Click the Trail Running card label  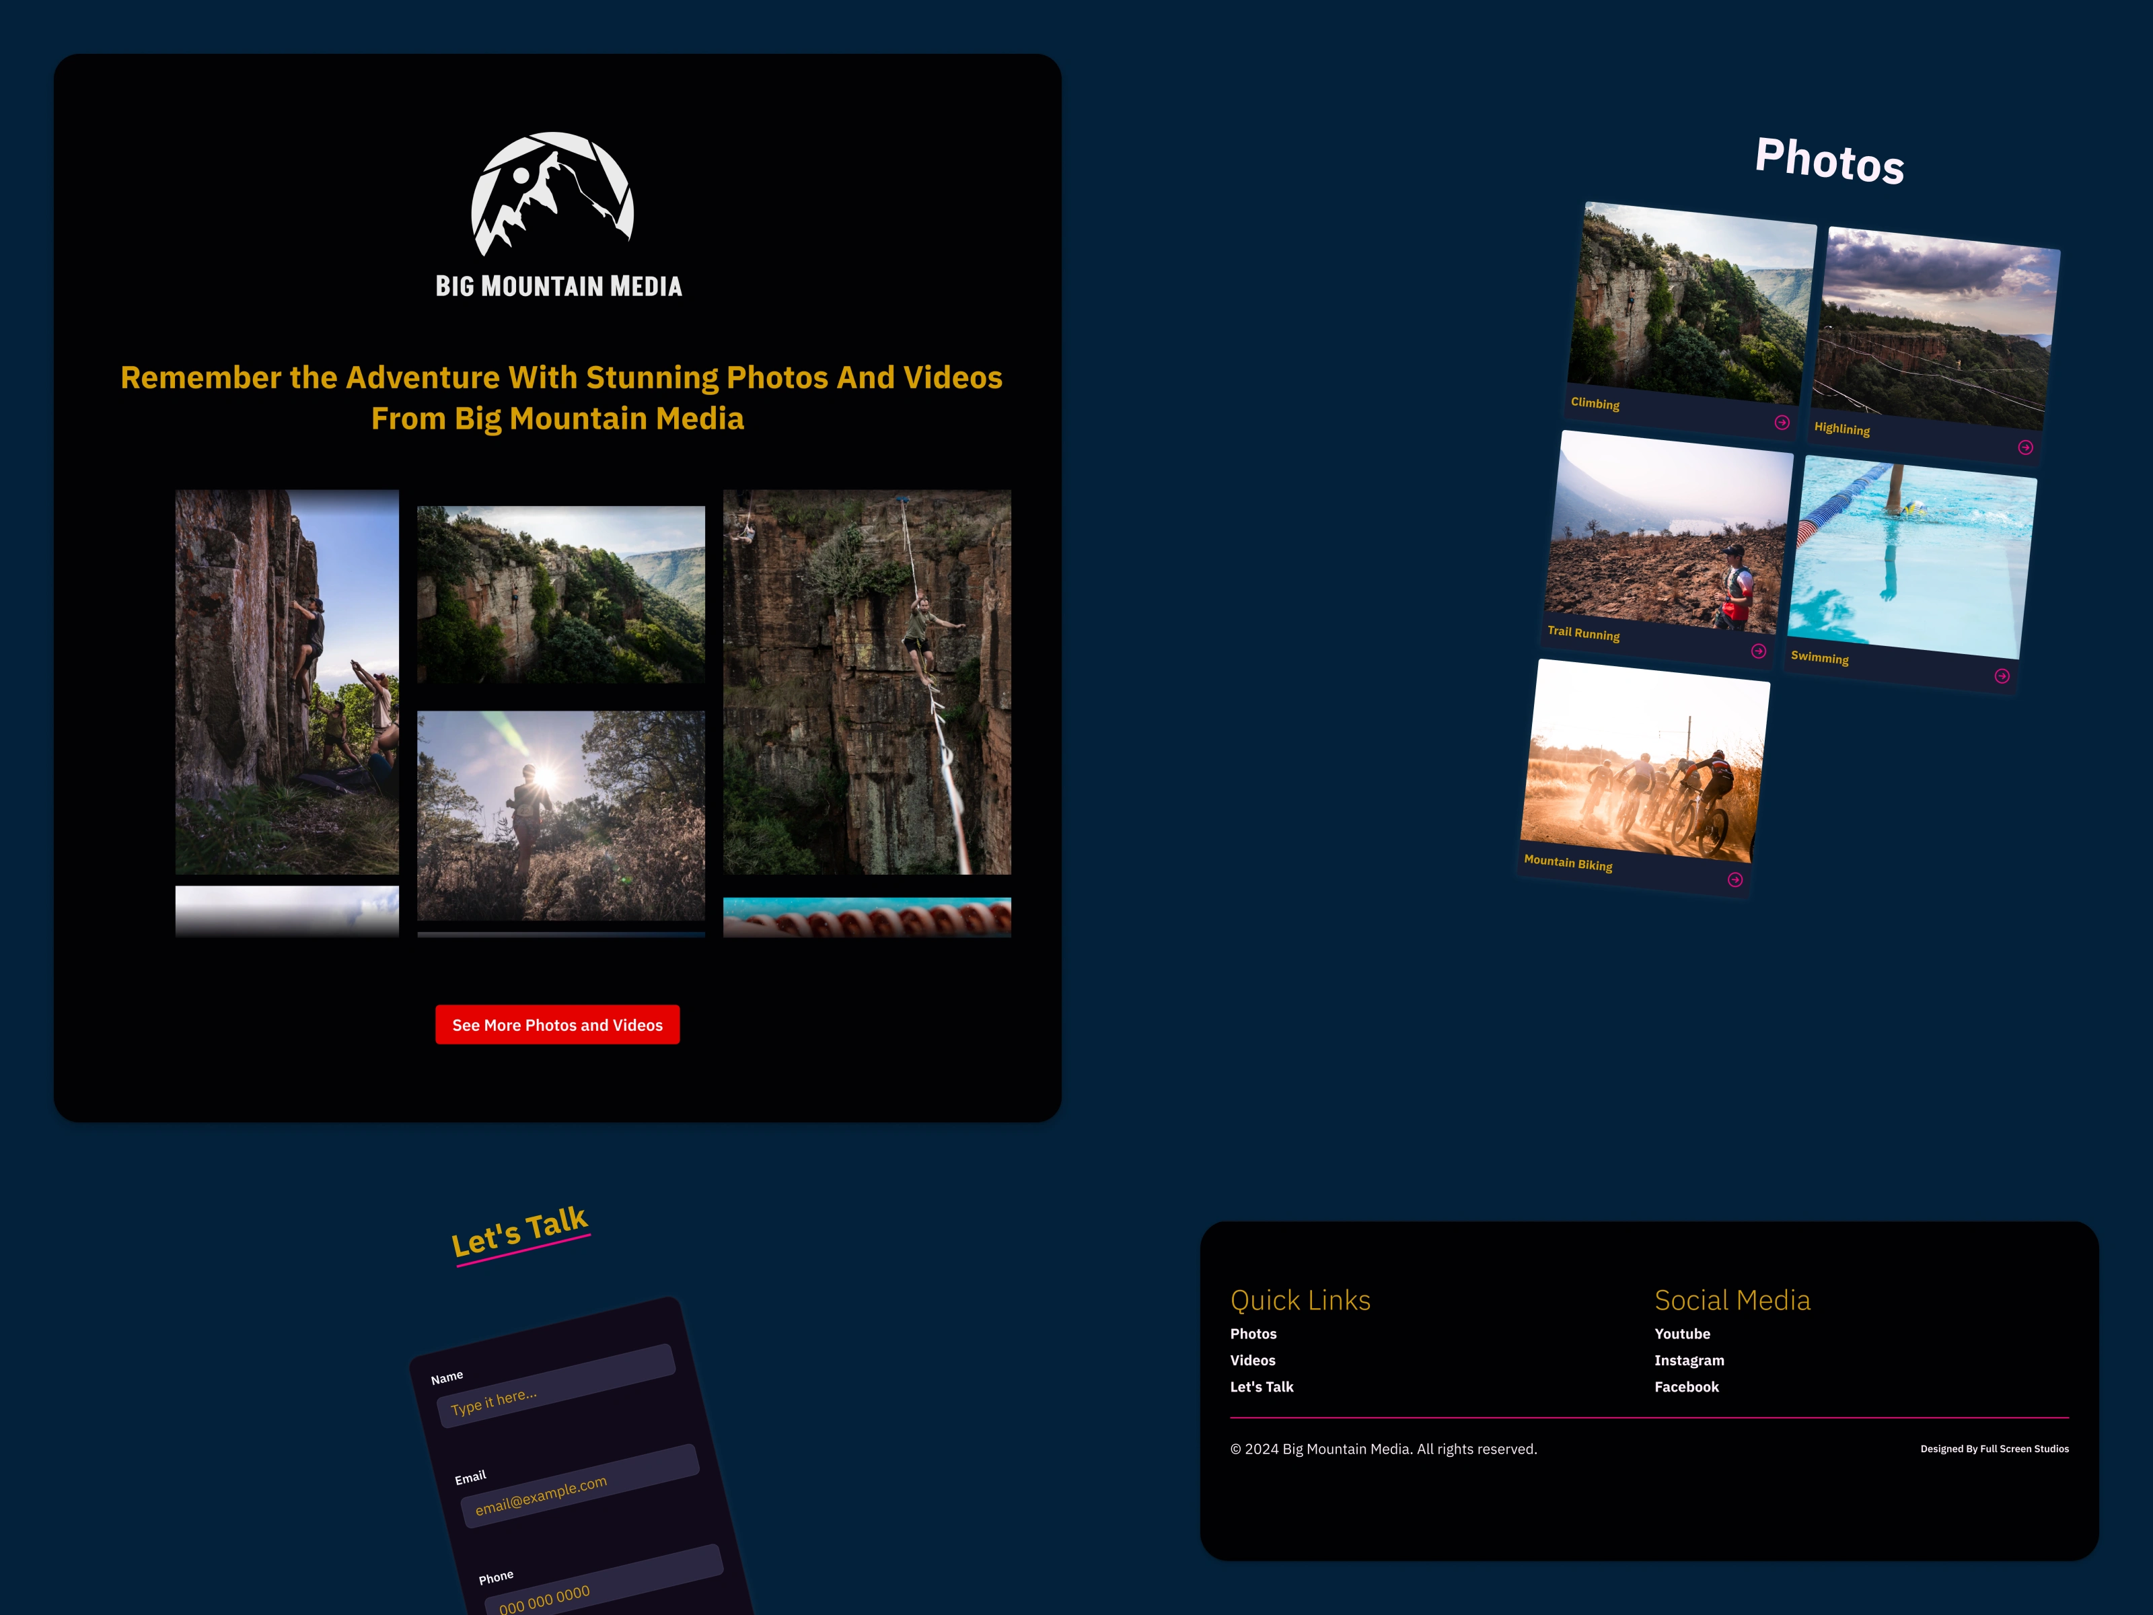(1584, 633)
